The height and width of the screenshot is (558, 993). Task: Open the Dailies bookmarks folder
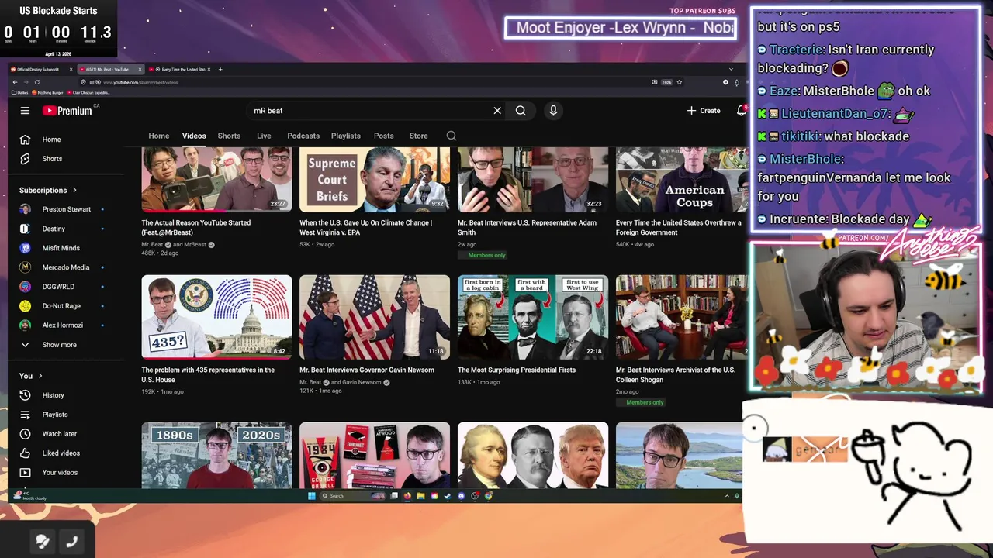(x=19, y=92)
